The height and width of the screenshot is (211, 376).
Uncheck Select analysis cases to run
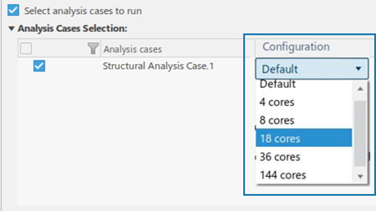(13, 10)
